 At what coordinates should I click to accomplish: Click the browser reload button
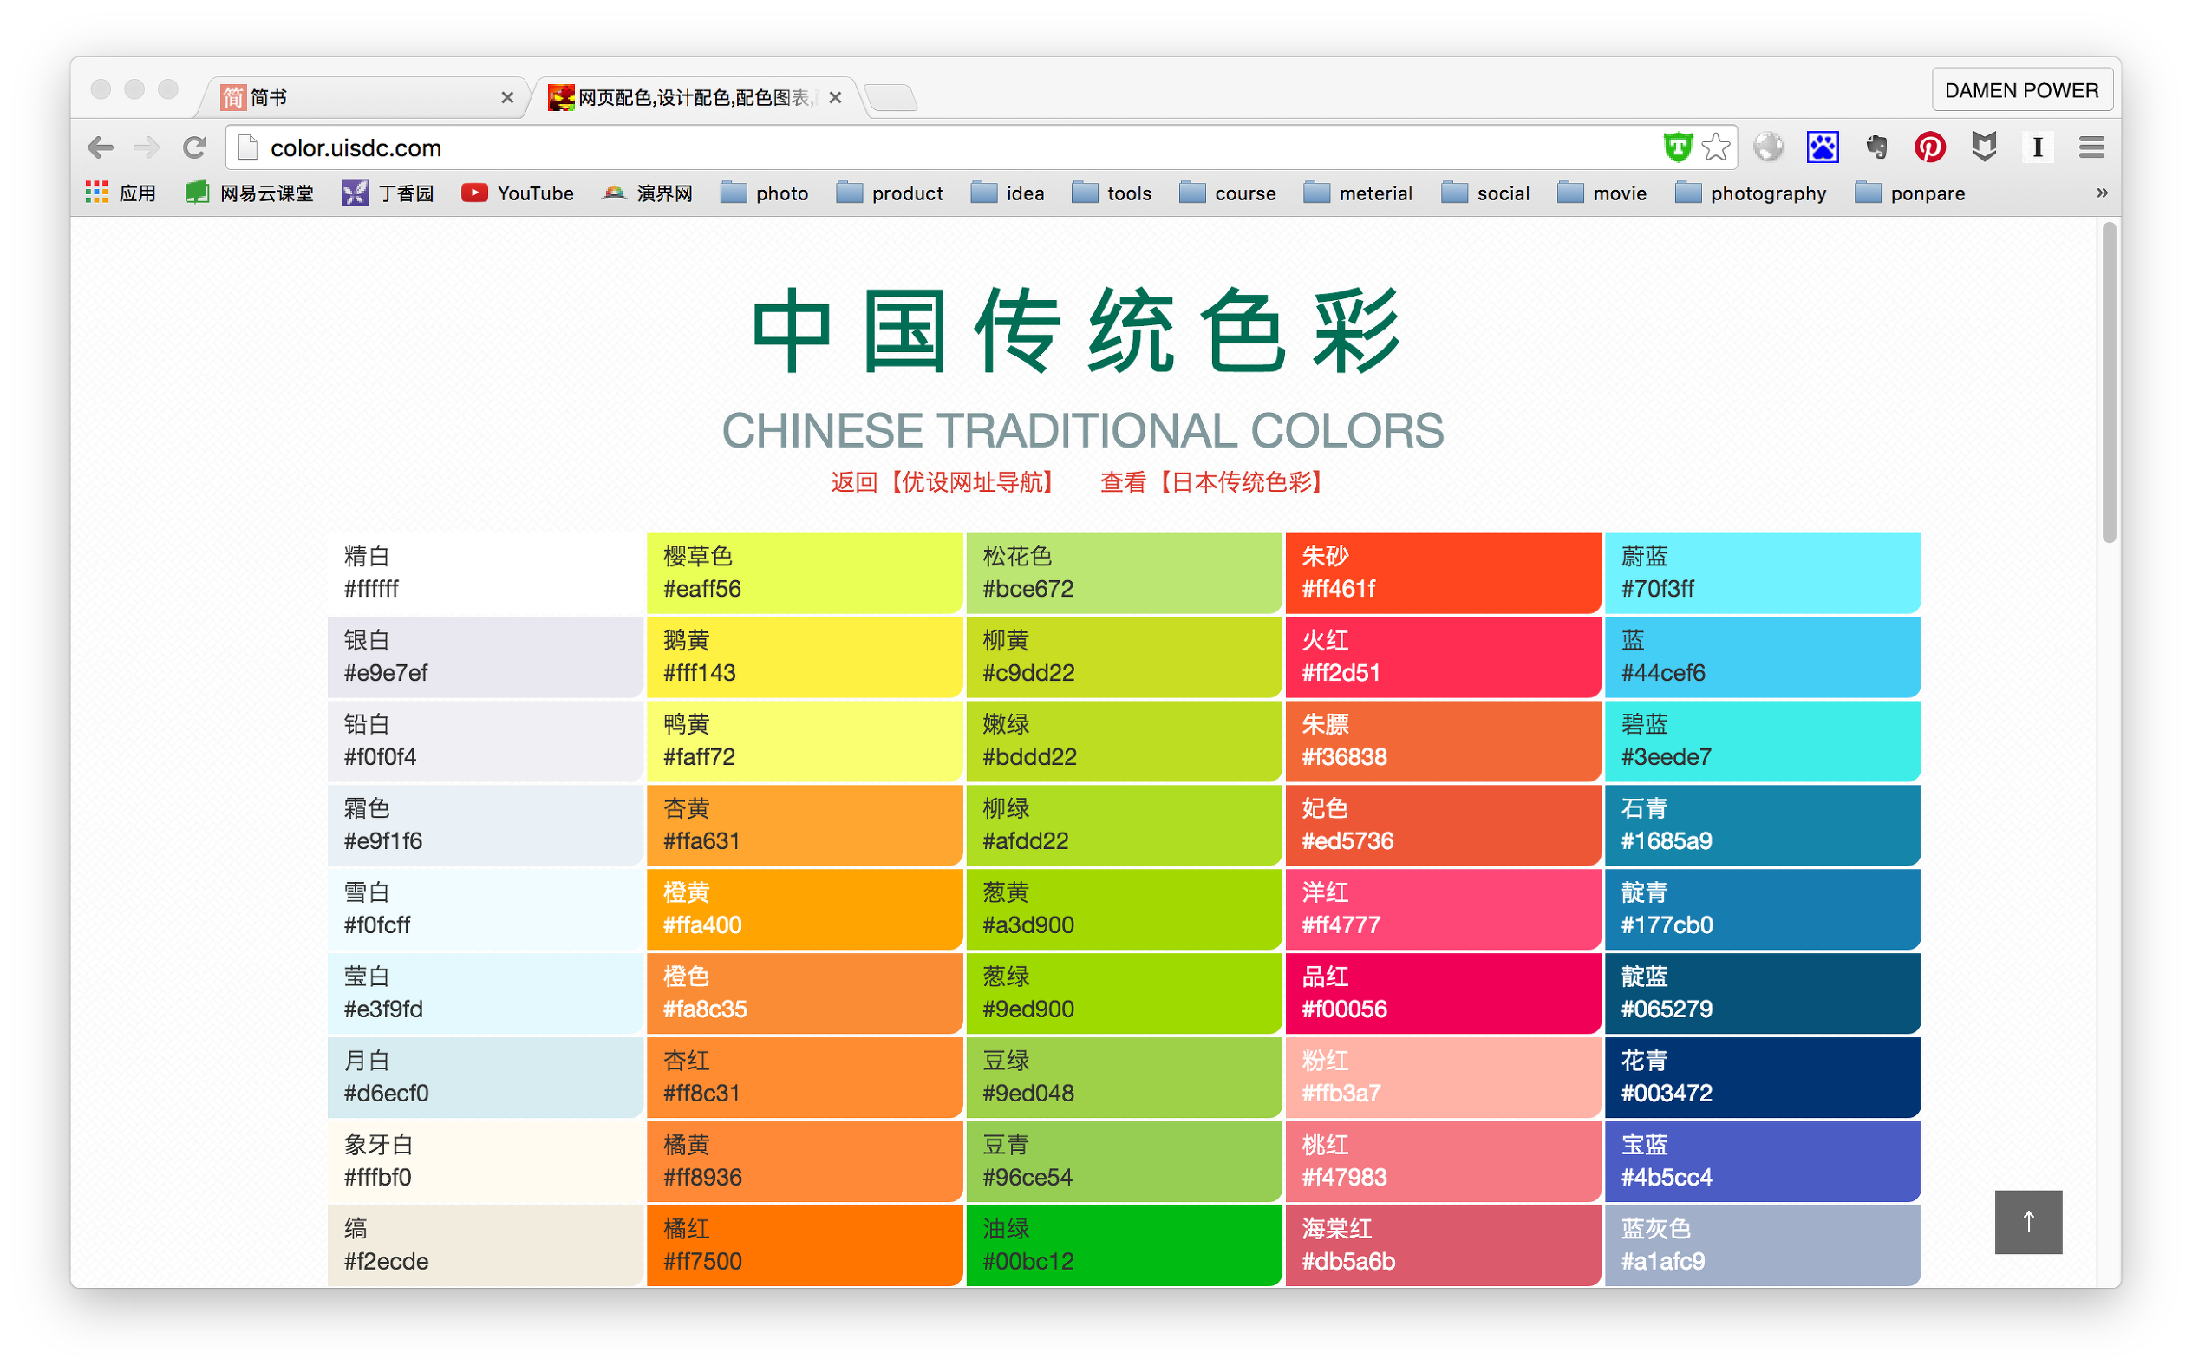(194, 147)
